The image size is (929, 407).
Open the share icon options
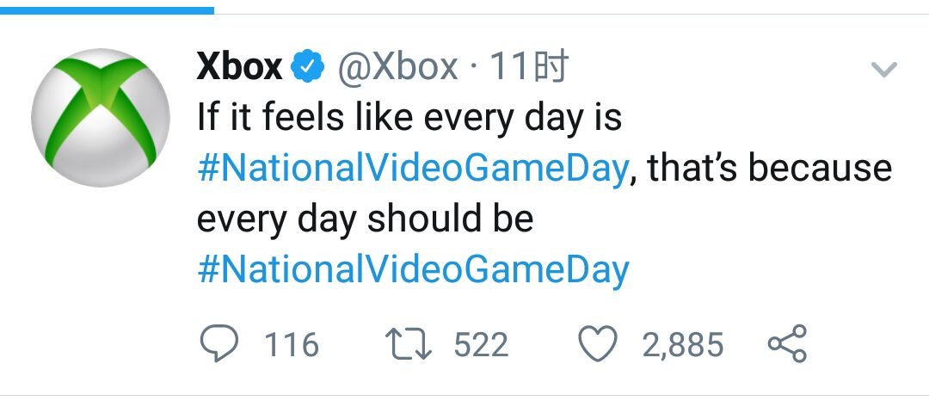coord(786,344)
